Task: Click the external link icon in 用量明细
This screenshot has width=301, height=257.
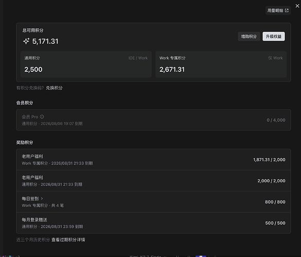Action: [287, 11]
